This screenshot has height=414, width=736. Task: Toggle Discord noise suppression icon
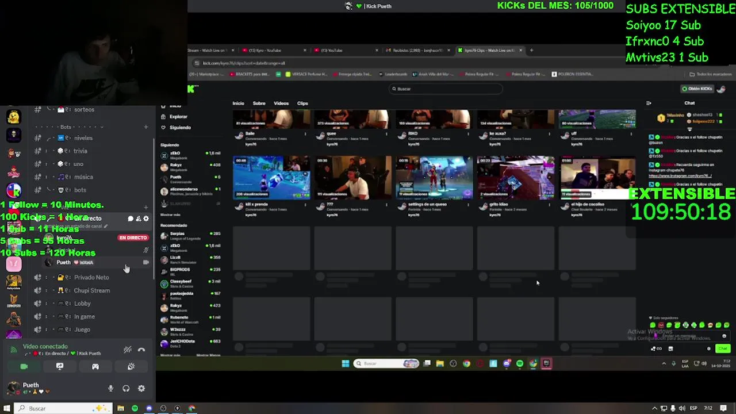(x=128, y=350)
